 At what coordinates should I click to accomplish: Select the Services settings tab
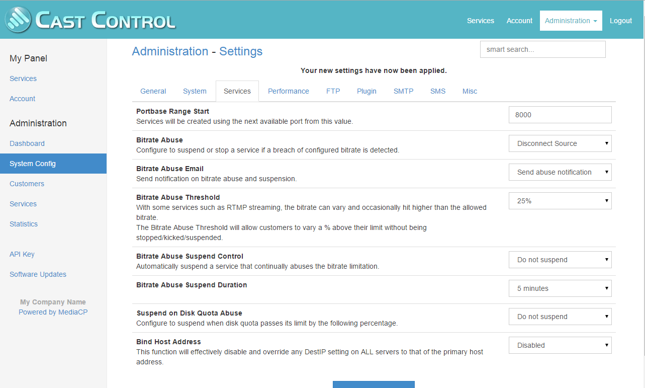237,91
